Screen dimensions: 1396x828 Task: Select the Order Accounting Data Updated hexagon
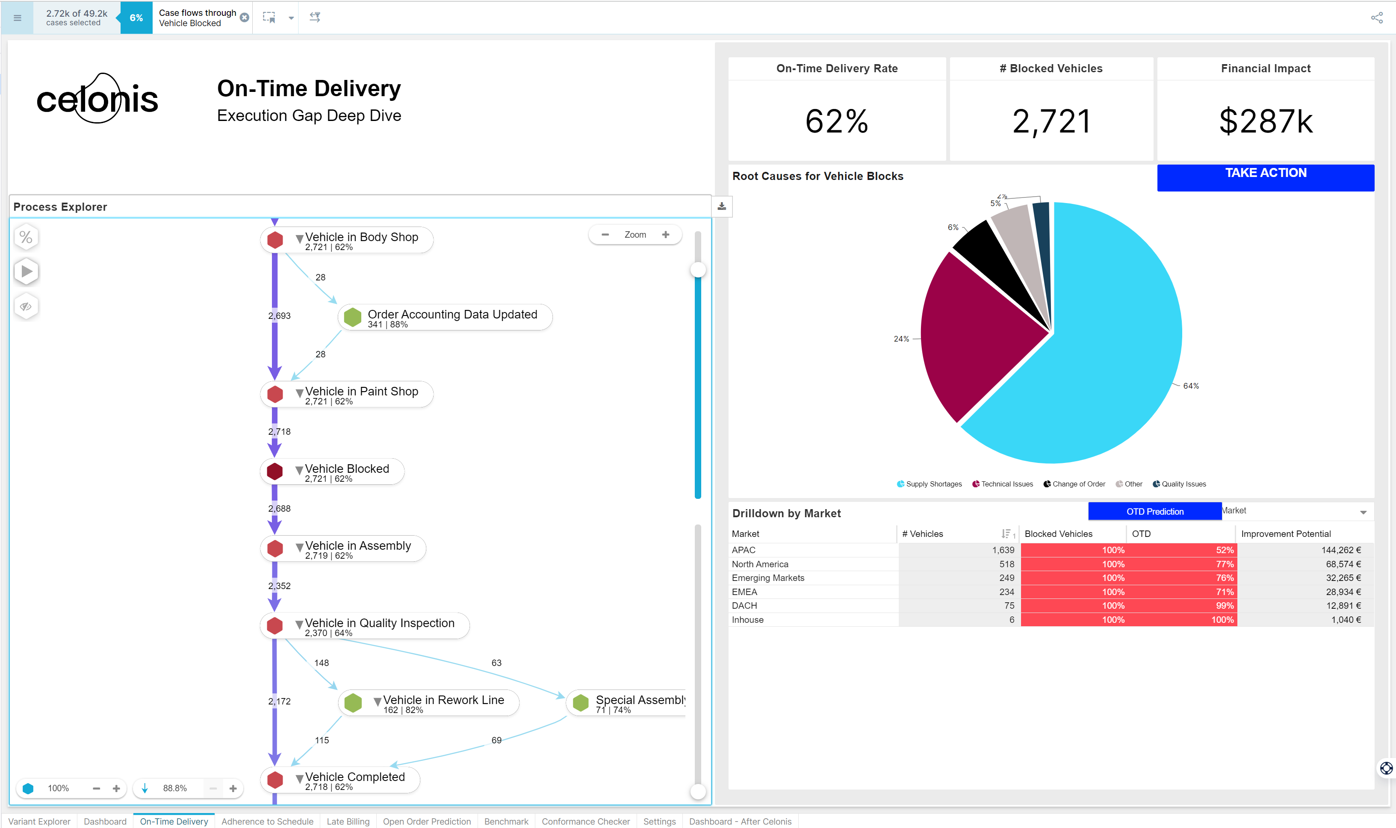click(353, 317)
